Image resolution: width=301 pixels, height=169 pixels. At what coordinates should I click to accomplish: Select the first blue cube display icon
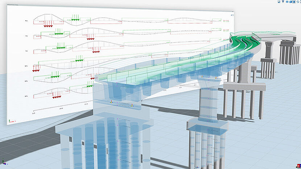pyautogui.click(x=286, y=2)
